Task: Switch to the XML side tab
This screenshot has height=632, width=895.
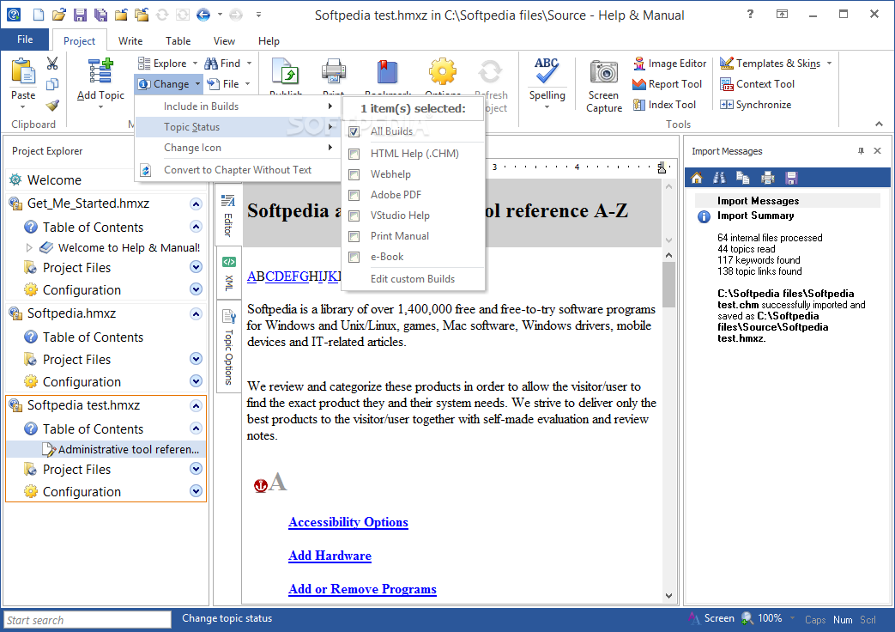Action: pyautogui.click(x=229, y=274)
